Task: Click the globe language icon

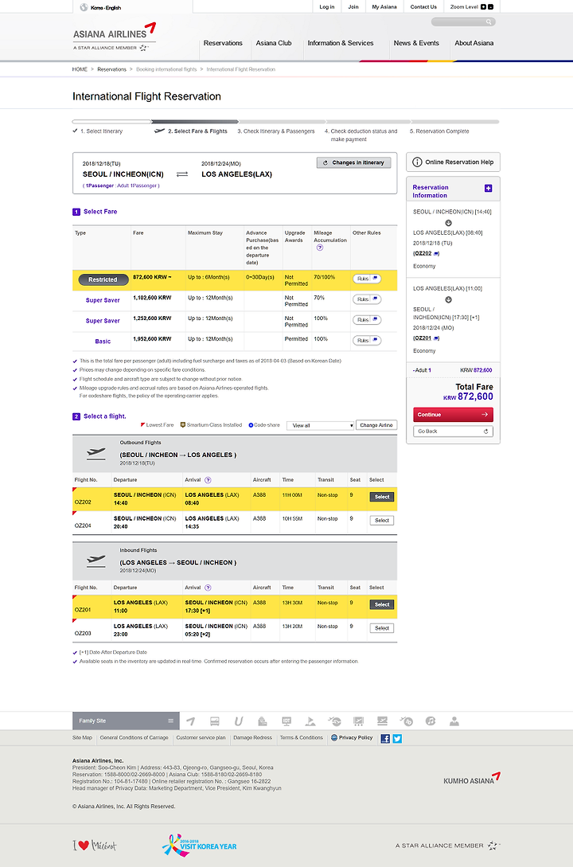Action: [x=84, y=7]
